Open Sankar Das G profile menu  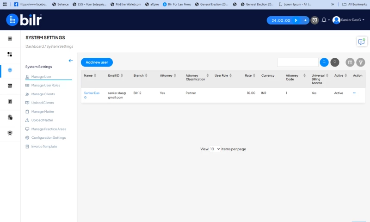click(x=348, y=20)
